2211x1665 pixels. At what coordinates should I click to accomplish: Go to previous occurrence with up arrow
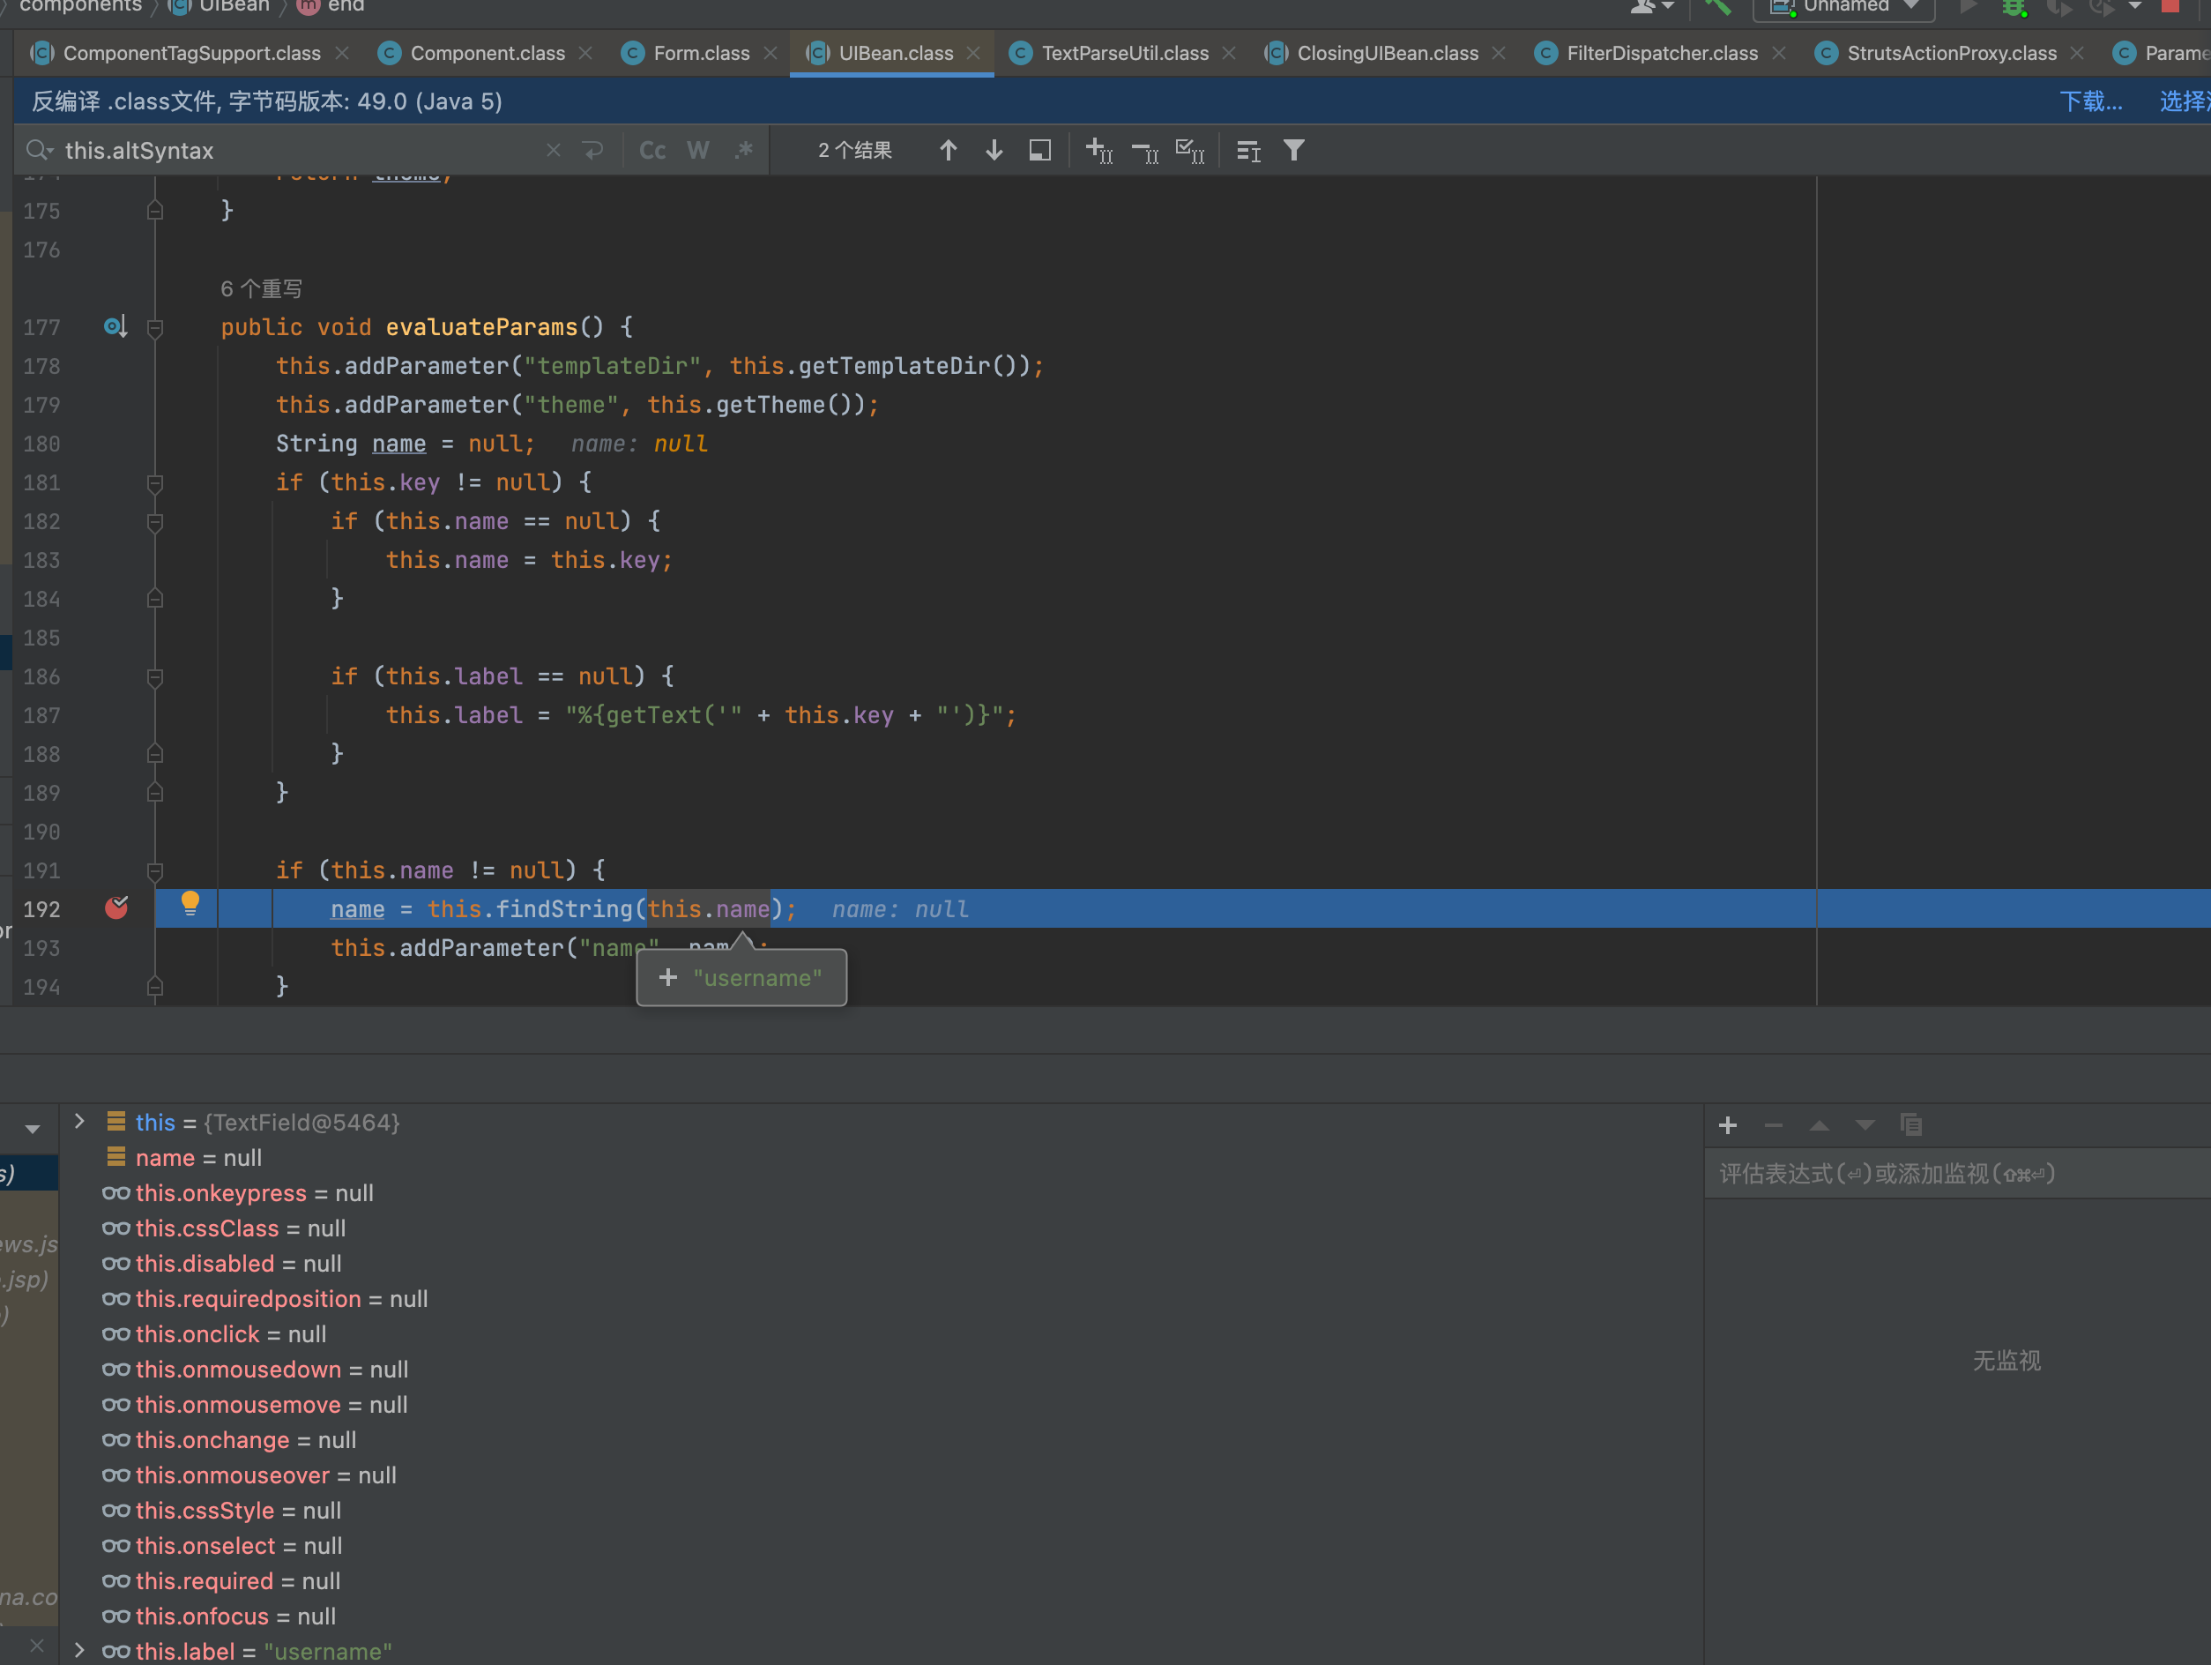pos(949,151)
